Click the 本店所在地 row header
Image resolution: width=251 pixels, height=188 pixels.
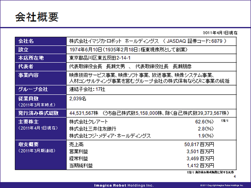click(x=31, y=58)
